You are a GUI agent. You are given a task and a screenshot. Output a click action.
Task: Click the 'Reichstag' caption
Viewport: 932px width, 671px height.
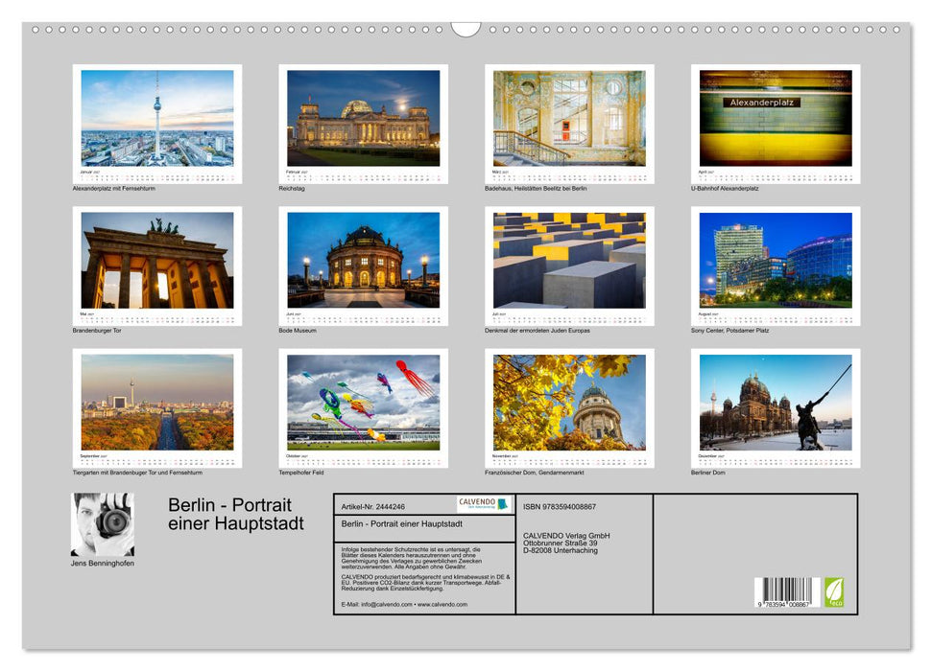point(292,188)
